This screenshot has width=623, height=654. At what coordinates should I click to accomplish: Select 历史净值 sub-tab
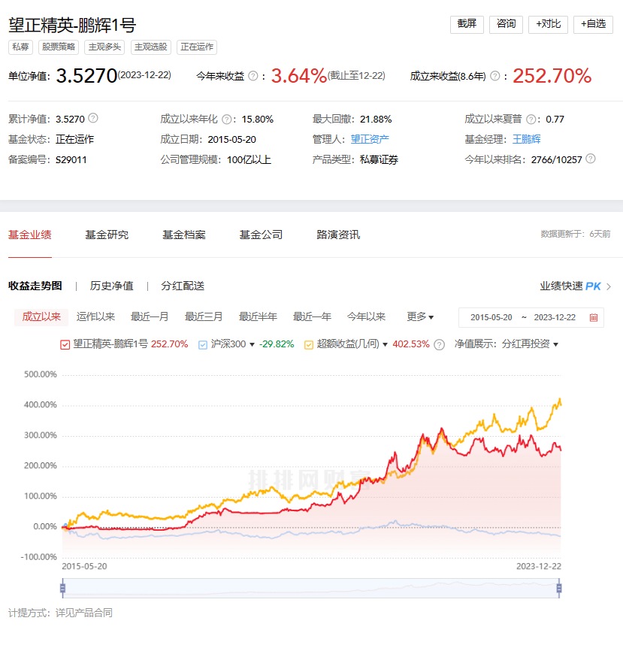111,286
